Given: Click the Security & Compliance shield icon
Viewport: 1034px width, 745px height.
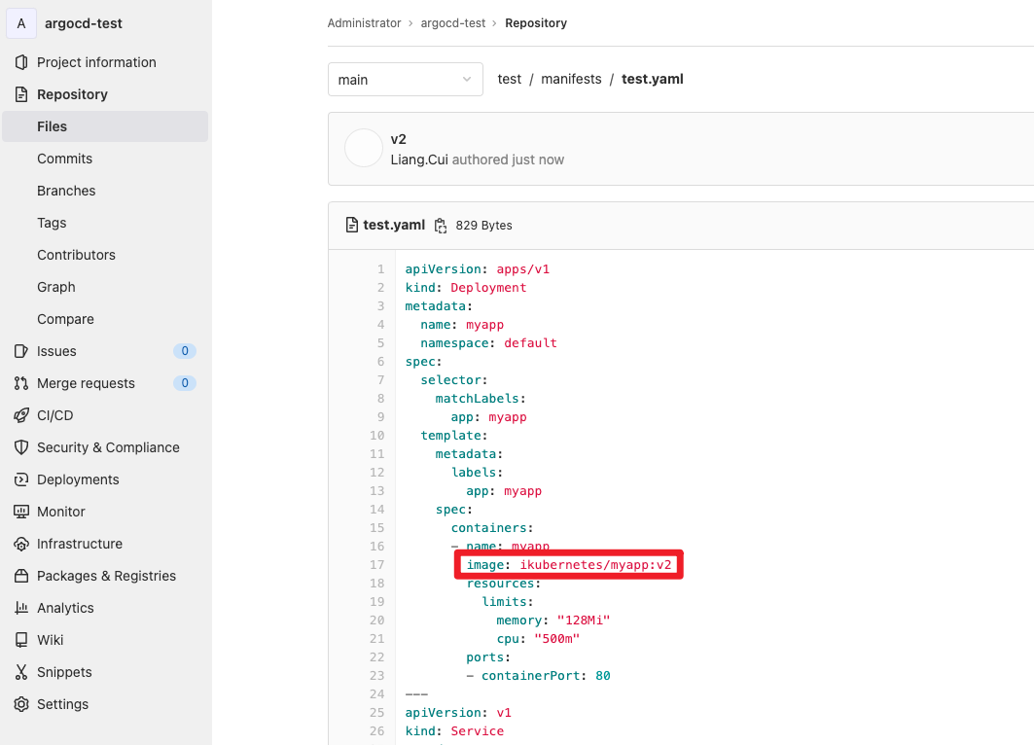Looking at the screenshot, I should point(21,447).
